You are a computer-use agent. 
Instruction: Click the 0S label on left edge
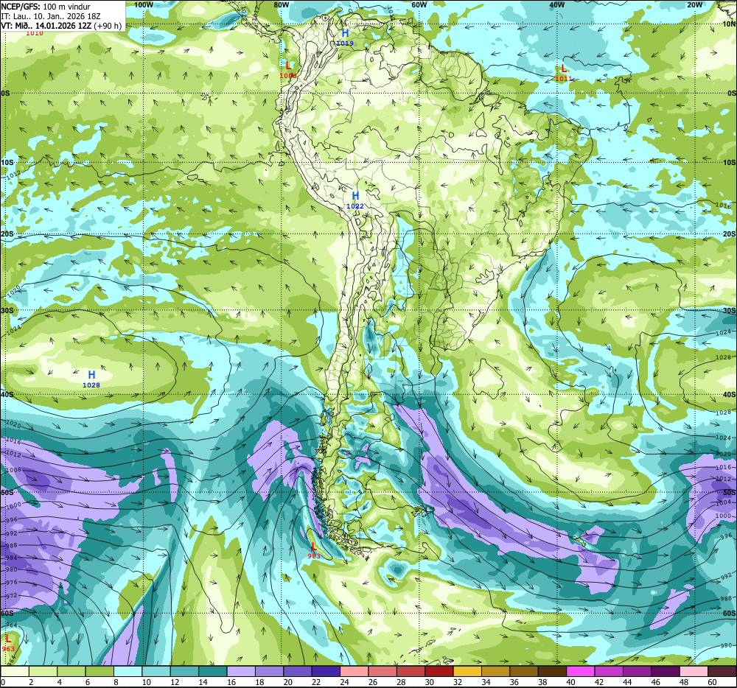pyautogui.click(x=5, y=94)
